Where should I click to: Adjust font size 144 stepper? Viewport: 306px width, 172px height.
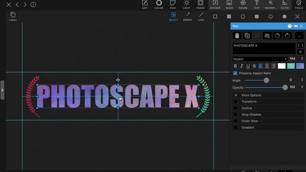tap(302, 59)
